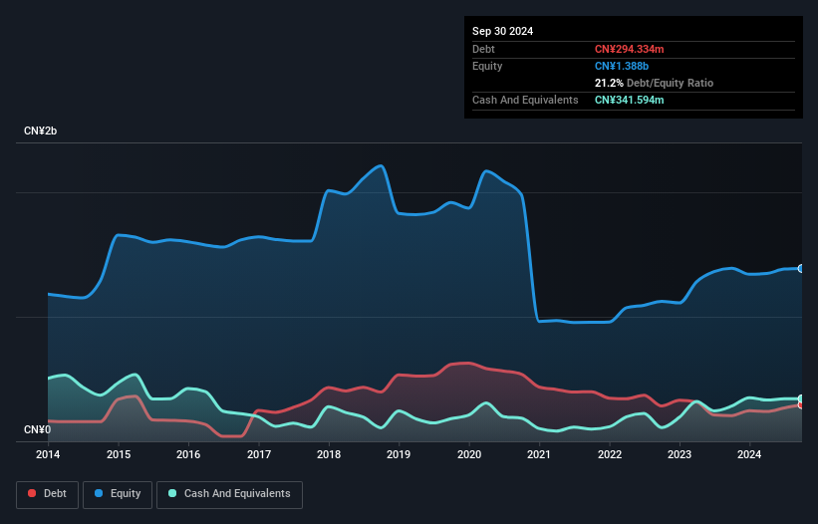The image size is (818, 524).
Task: Click the CN¥2b y-axis label
Action: click(40, 131)
